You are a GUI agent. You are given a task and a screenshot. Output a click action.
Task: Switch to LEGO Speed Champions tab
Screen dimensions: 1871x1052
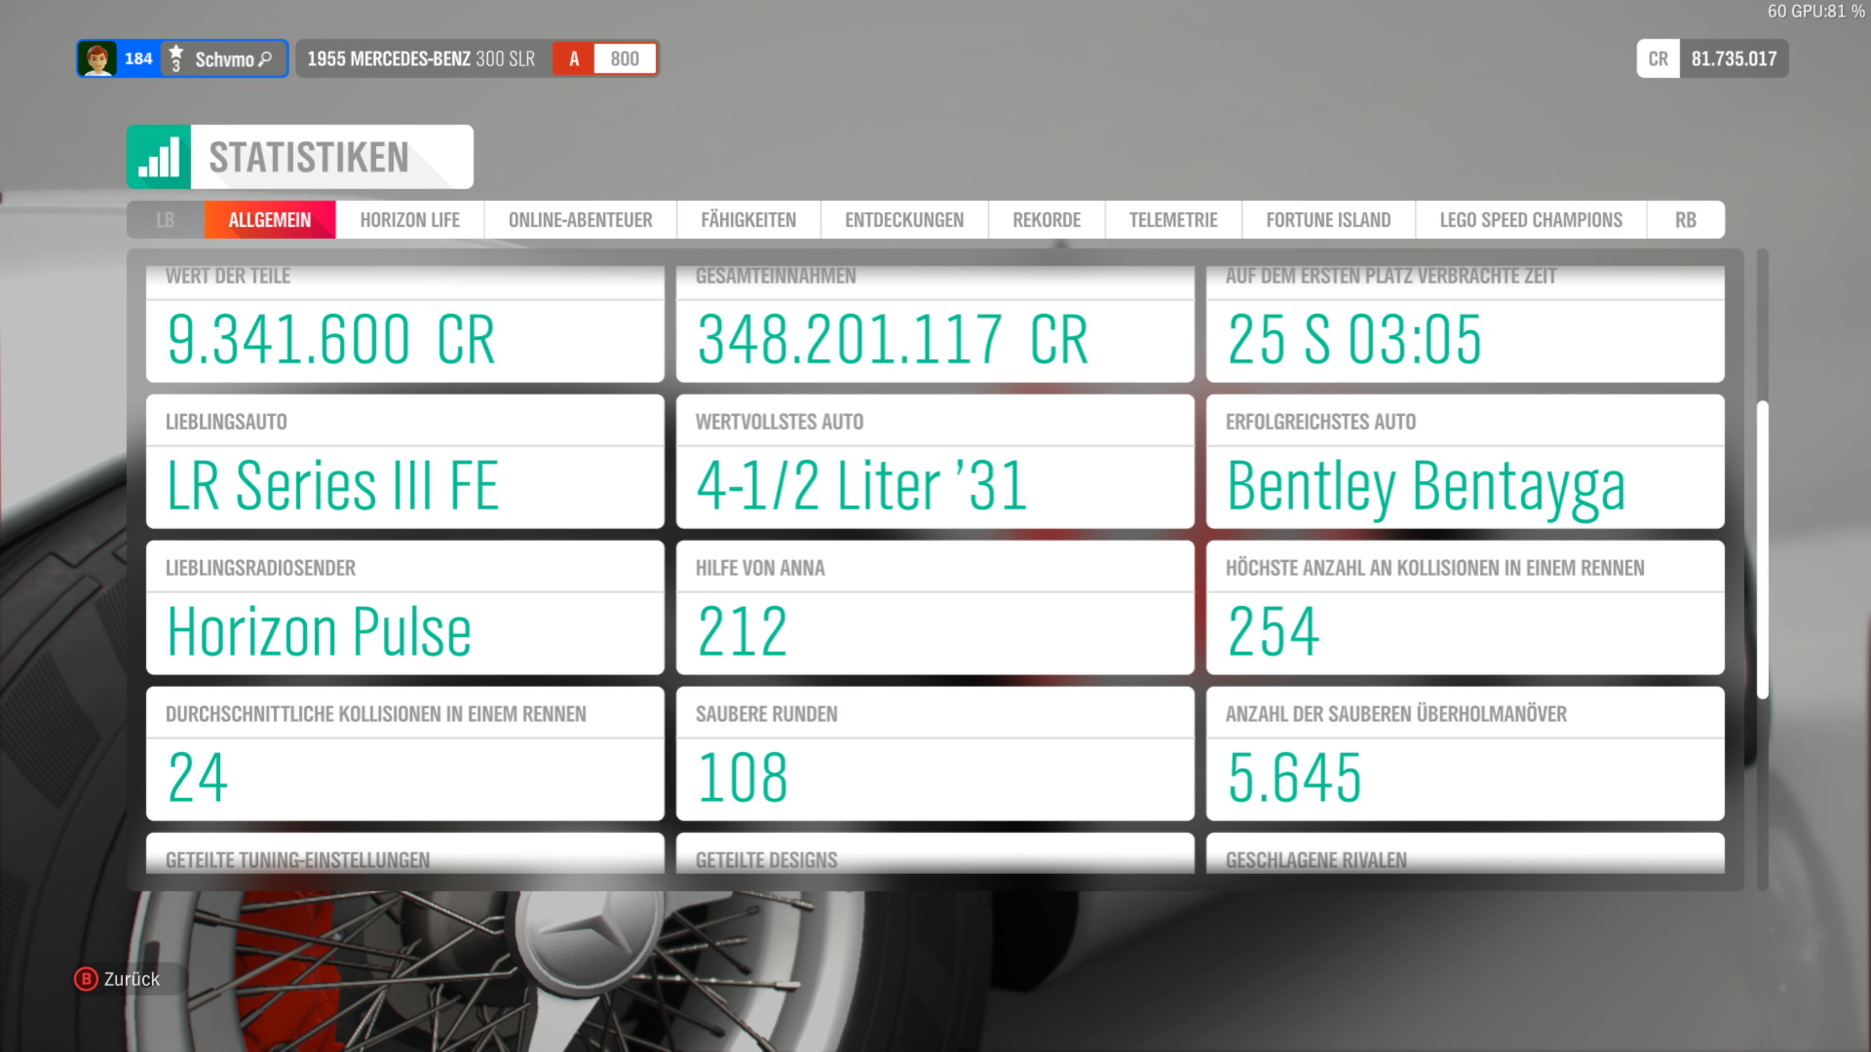1530,220
